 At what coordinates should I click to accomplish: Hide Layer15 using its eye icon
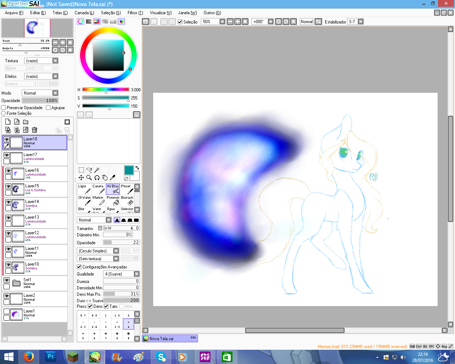click(8, 186)
